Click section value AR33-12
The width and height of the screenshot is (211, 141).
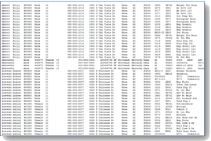(x=159, y=33)
